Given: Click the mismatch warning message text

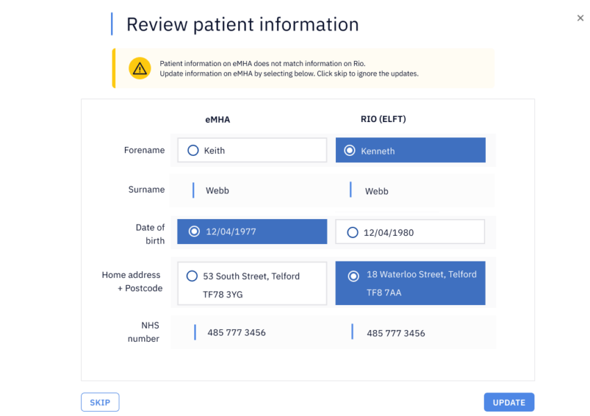Looking at the screenshot, I should click(289, 69).
